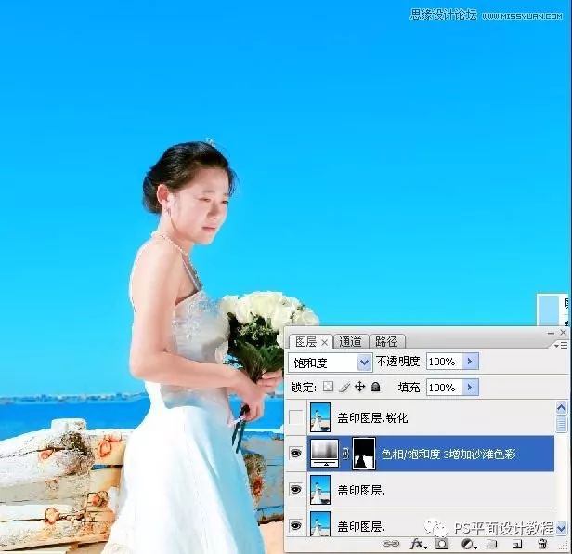The width and height of the screenshot is (572, 554).
Task: Click the 不透明度 100% value field
Action: point(445,362)
